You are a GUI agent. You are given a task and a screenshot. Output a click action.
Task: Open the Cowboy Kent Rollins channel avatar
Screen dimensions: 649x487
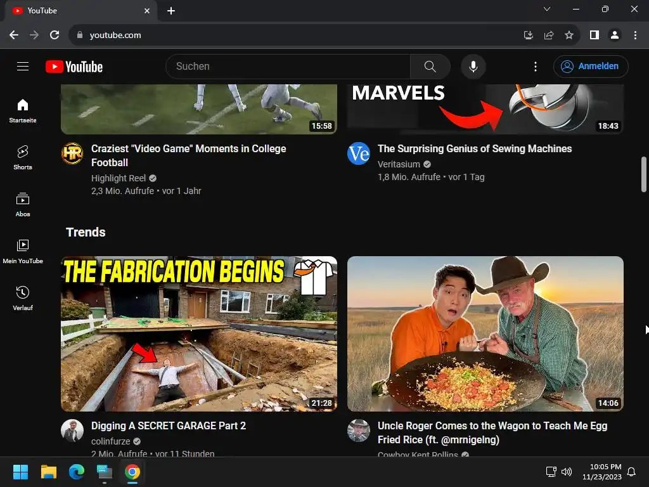[x=359, y=431]
